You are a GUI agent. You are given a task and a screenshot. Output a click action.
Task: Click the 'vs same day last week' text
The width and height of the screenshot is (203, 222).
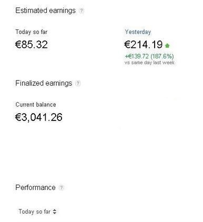(149, 63)
